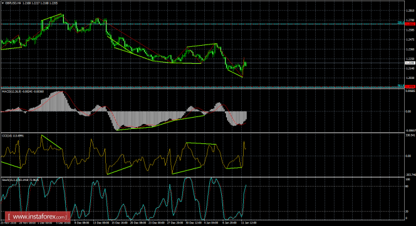Open the www.instaforex.com watermark link
This screenshot has width=416, height=226.
pos(38,217)
